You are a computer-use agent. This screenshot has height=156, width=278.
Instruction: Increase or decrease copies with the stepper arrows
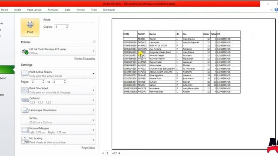[67, 27]
